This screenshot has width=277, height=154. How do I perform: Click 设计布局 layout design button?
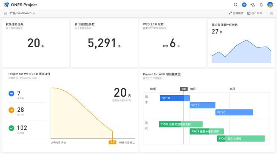tap(255, 13)
